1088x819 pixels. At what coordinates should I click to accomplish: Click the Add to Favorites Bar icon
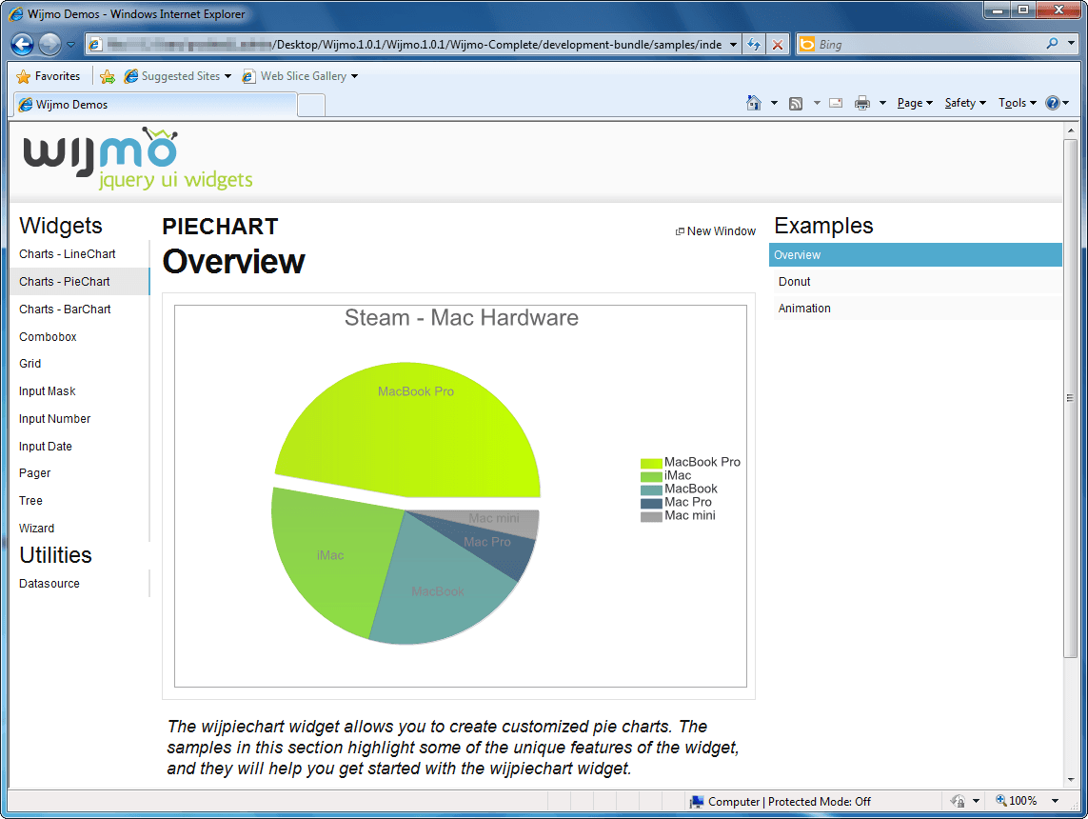click(107, 76)
